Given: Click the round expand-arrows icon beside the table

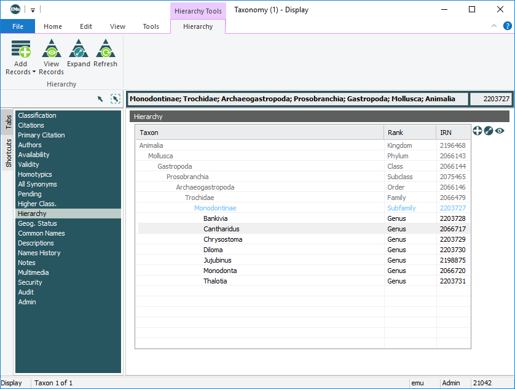Looking at the screenshot, I should coord(489,131).
